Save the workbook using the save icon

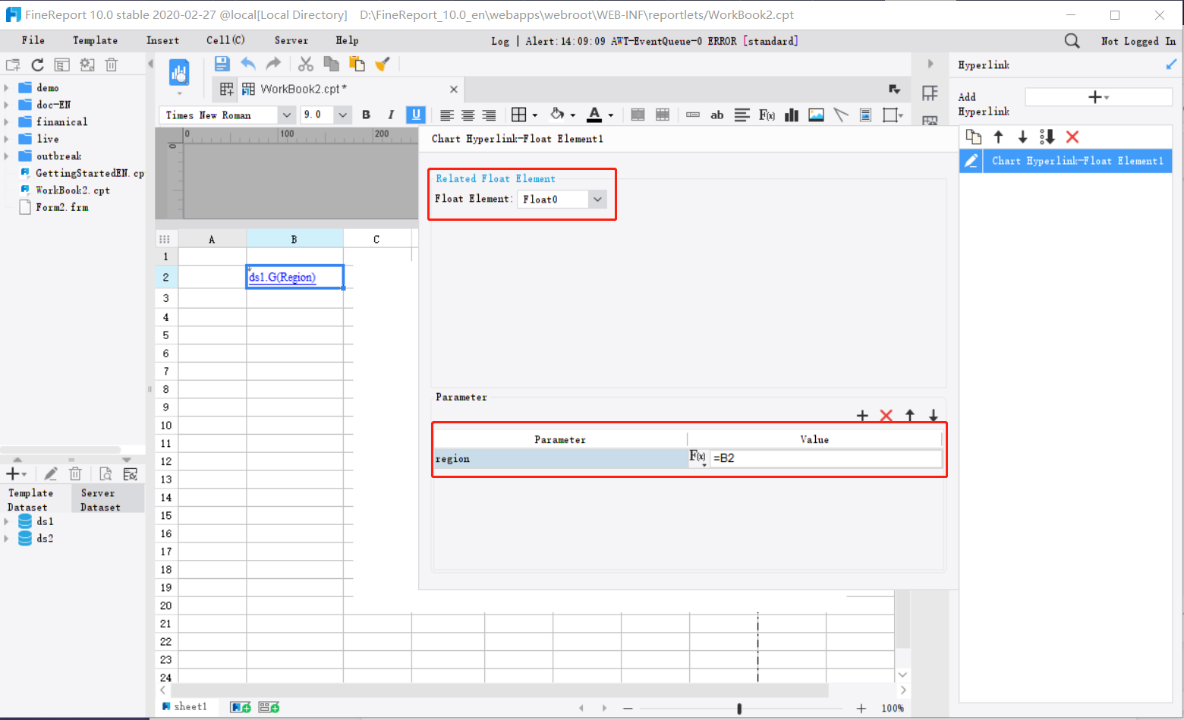(222, 64)
